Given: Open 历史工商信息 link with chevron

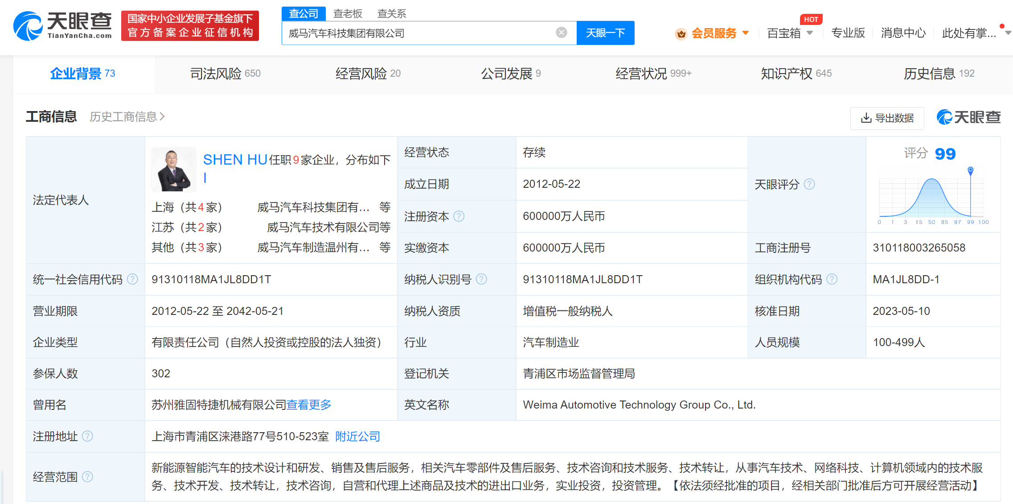Looking at the screenshot, I should click(127, 117).
